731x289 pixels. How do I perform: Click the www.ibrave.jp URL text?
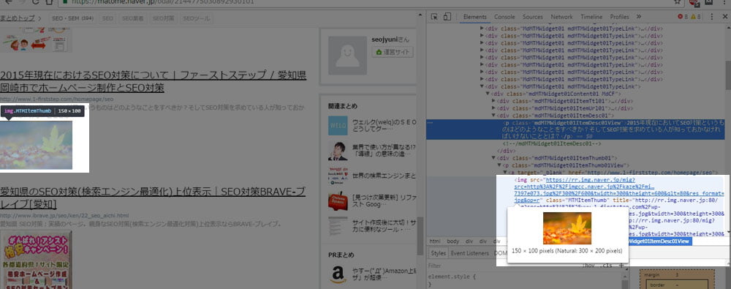click(x=64, y=216)
